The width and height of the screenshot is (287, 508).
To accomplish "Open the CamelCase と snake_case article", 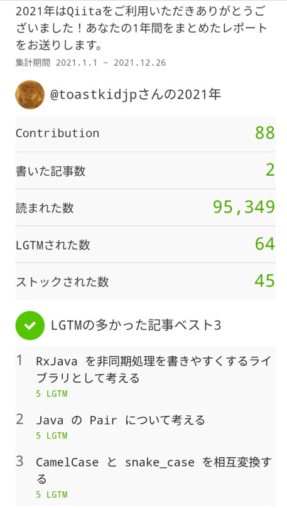I will click(x=154, y=470).
